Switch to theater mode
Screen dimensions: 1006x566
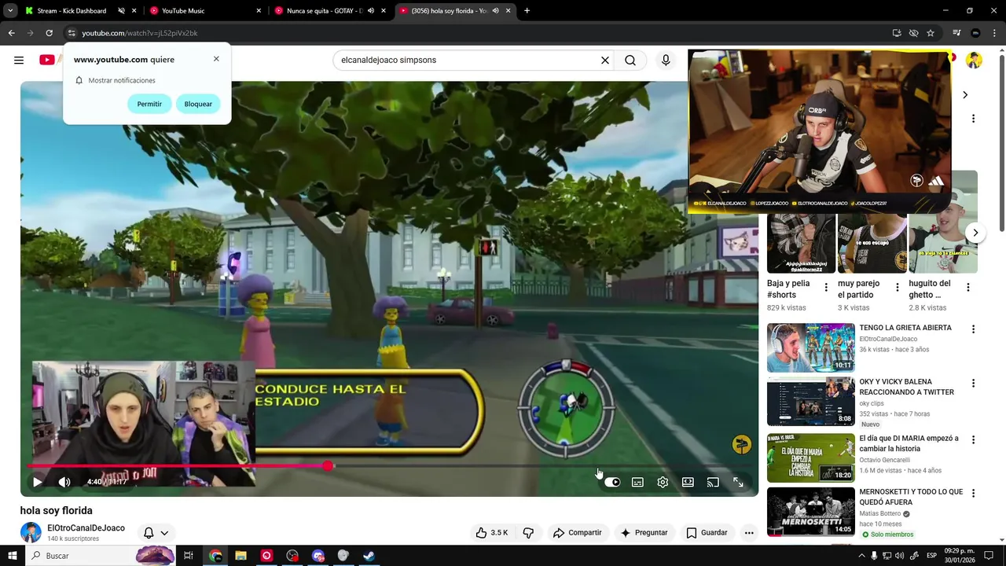tap(688, 482)
